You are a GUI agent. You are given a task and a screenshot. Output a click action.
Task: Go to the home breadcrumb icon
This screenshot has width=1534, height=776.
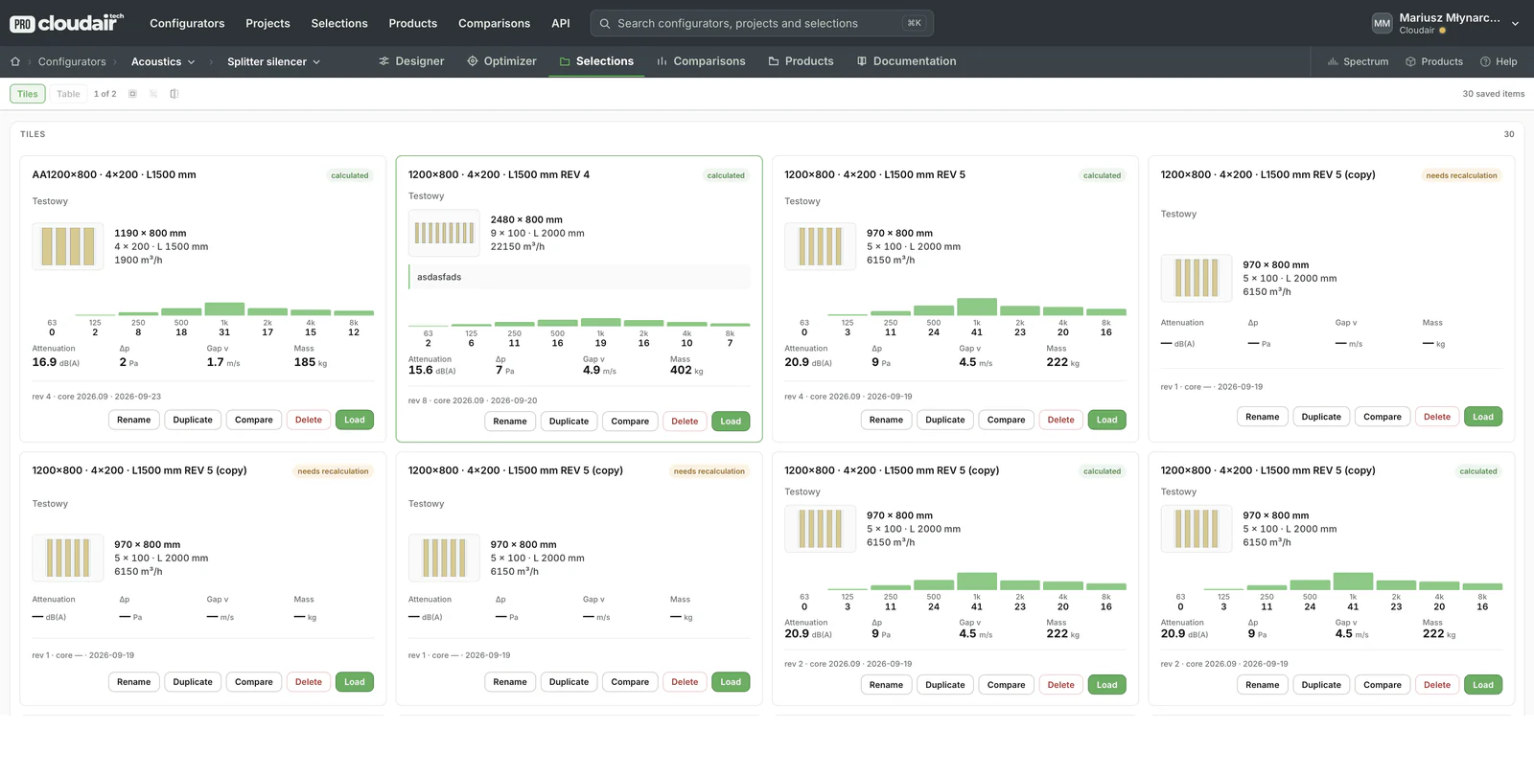[x=15, y=61]
